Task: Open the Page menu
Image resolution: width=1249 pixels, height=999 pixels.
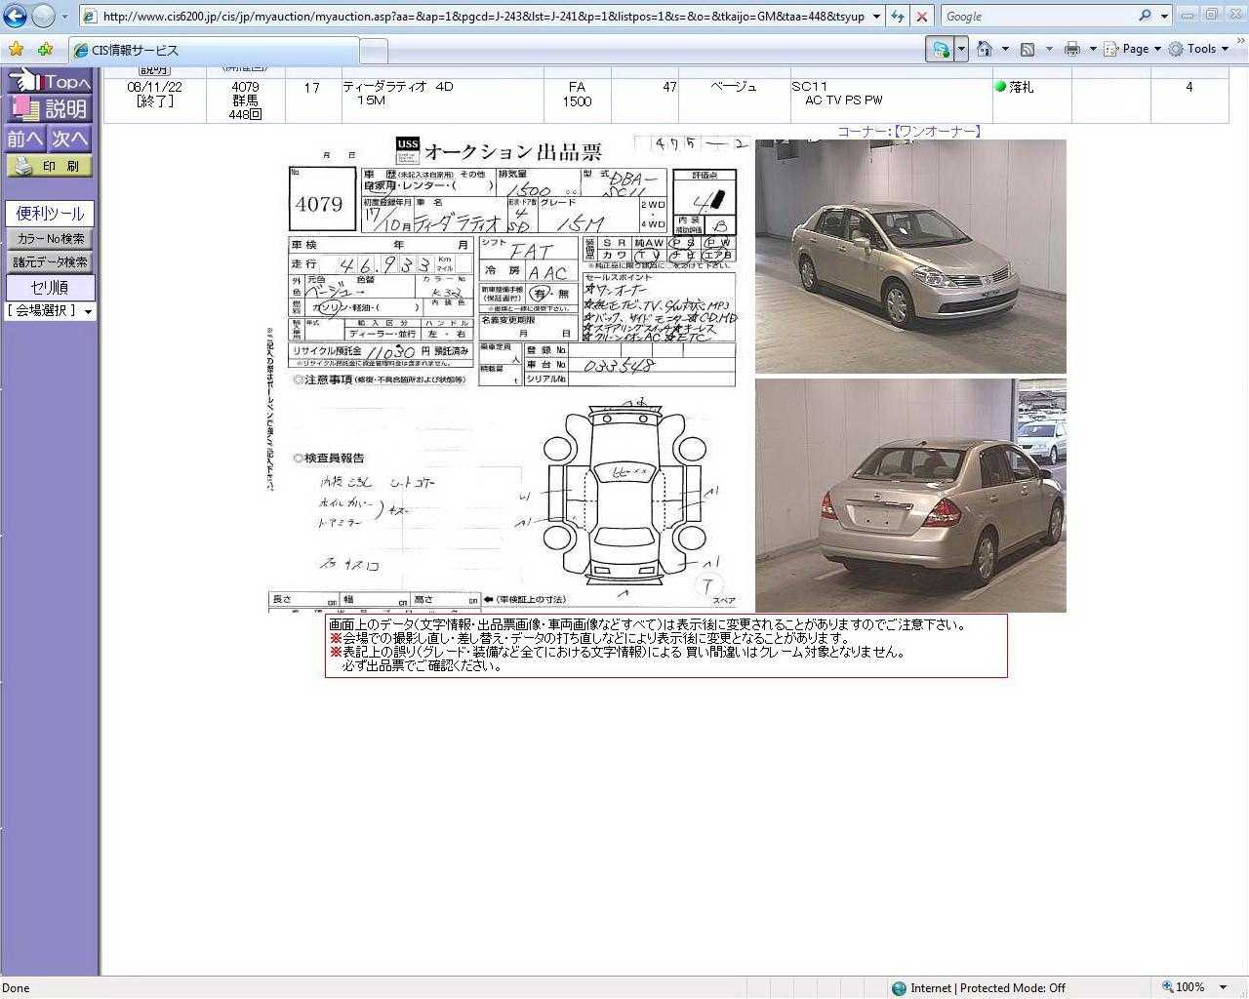Action: coord(1133,49)
